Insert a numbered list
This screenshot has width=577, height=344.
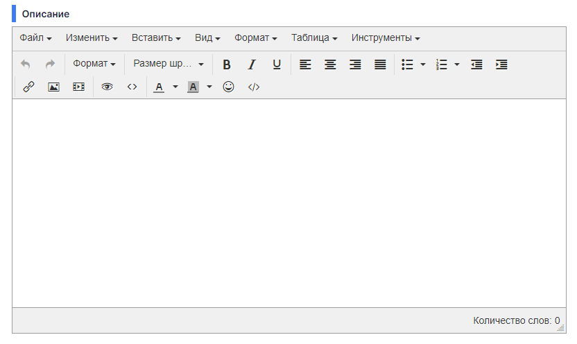coord(441,64)
